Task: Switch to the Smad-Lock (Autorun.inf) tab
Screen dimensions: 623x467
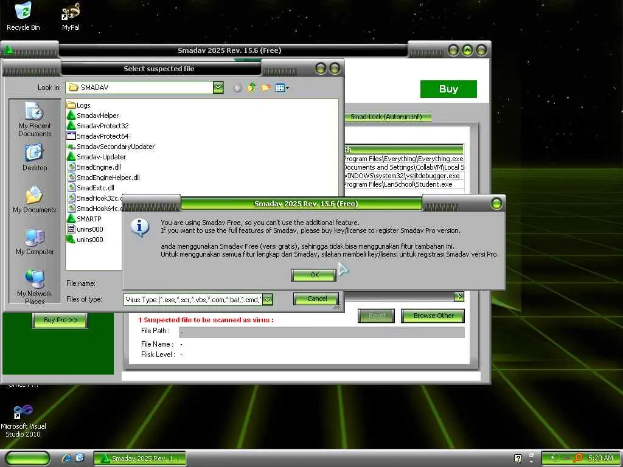Action: pyautogui.click(x=386, y=117)
